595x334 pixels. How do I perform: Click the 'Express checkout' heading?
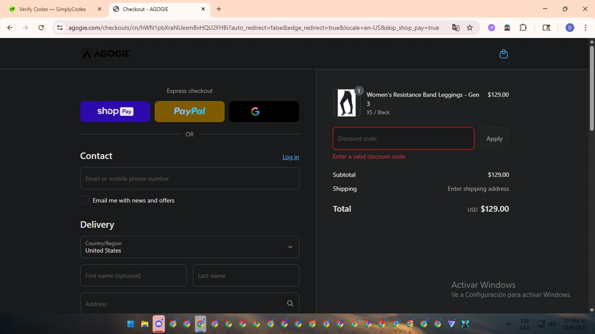tap(190, 91)
